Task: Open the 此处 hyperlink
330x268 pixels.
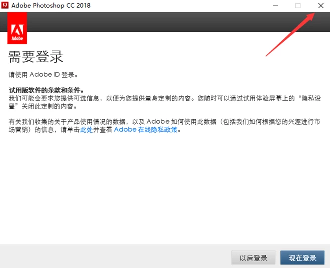Action: [x=86, y=130]
